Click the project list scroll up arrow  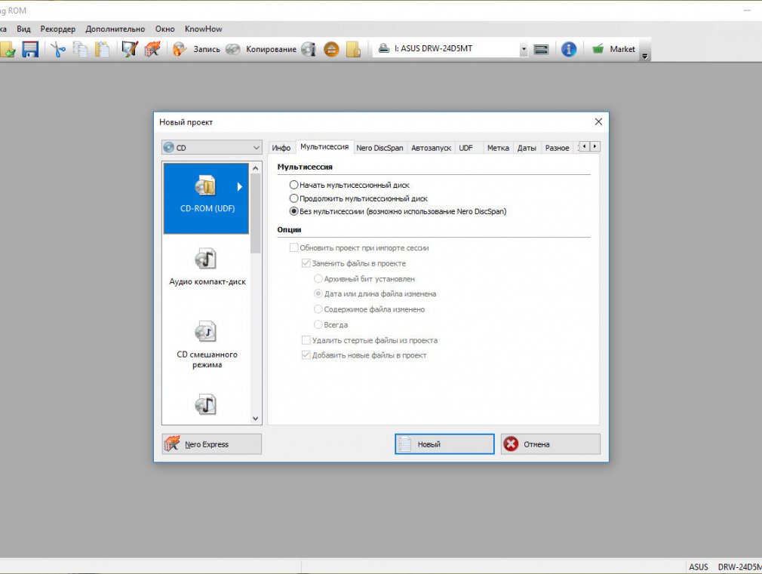[x=256, y=167]
